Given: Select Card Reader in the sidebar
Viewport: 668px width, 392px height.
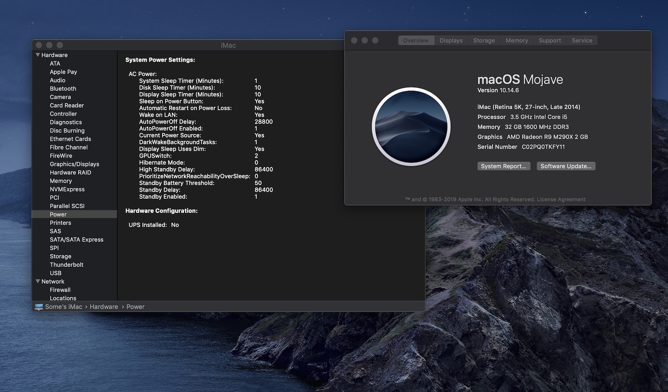Looking at the screenshot, I should 67,106.
